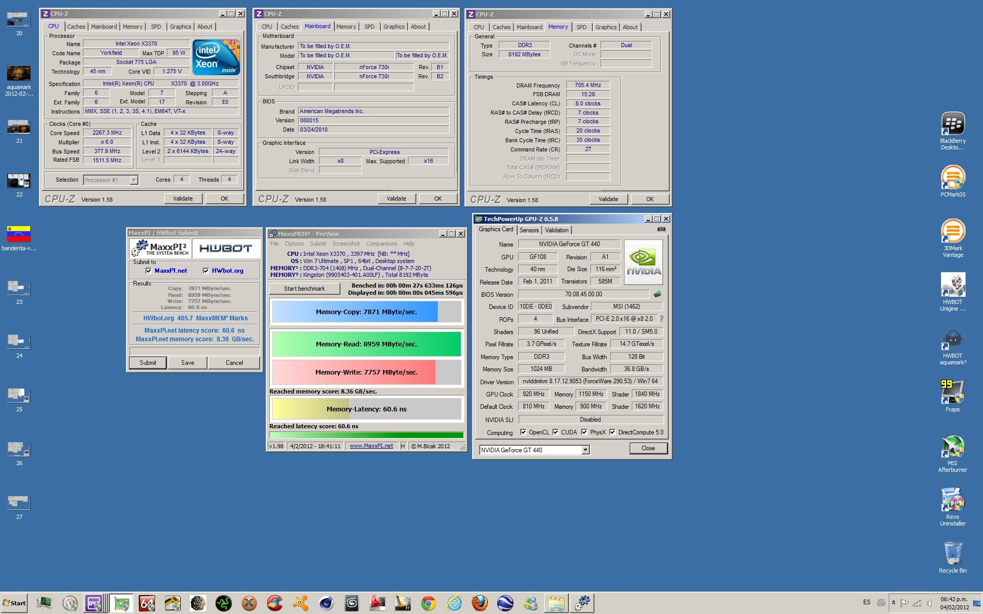Toggle the DirectCompute 5.0 checkbox
The height and width of the screenshot is (614, 983).
coord(612,432)
